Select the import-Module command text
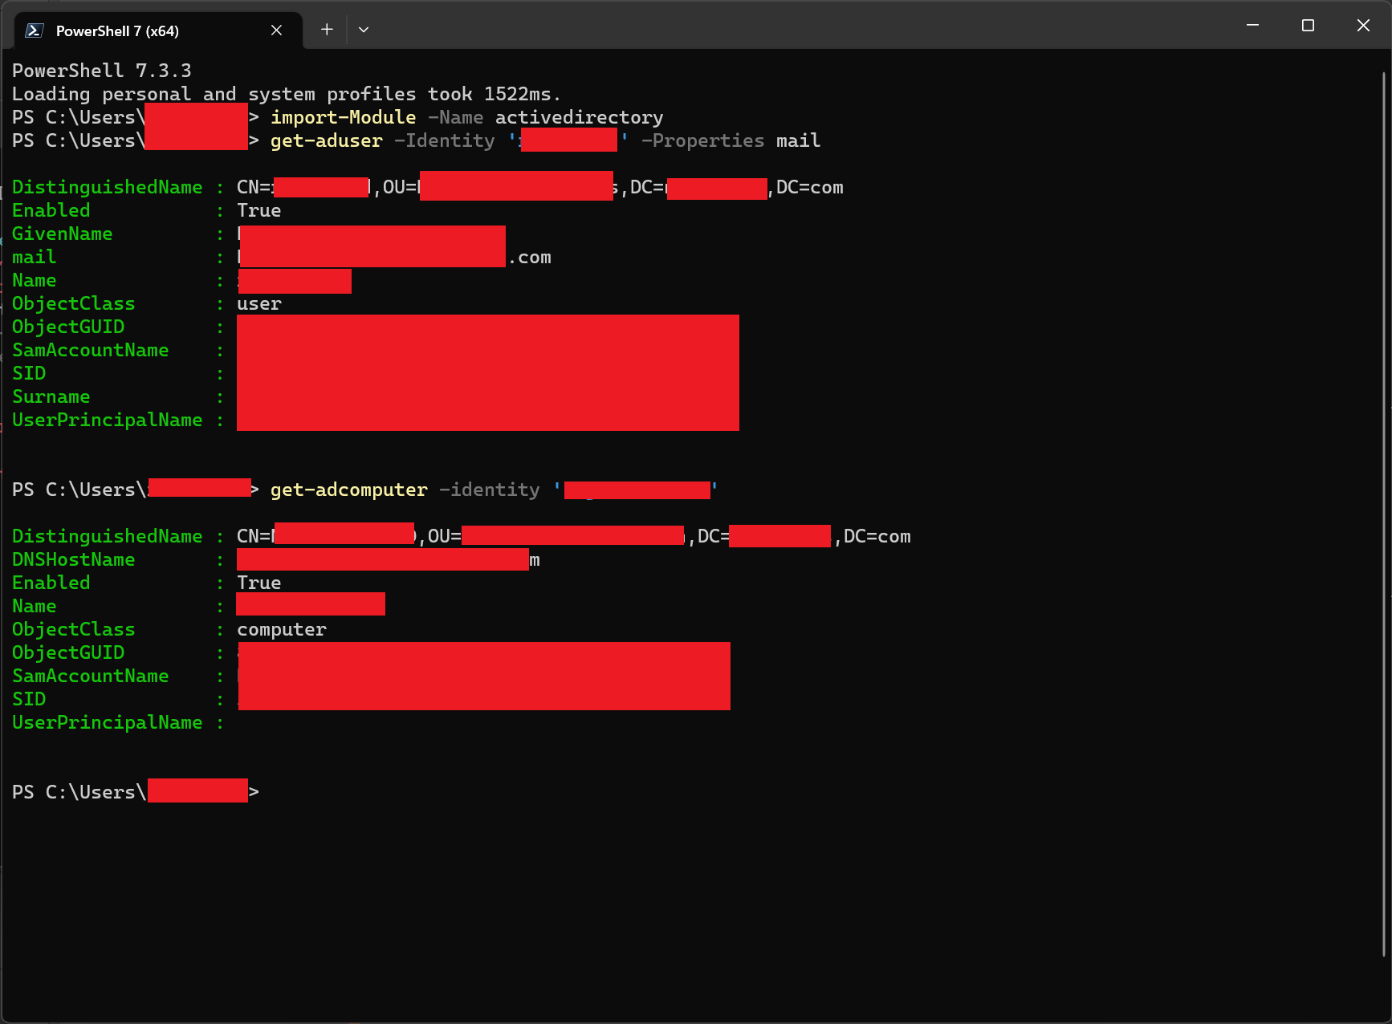The image size is (1392, 1024). (343, 117)
